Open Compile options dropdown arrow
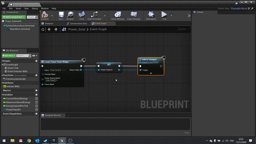Image resolution: width=256 pixels, height=144 pixels. coord(52,16)
